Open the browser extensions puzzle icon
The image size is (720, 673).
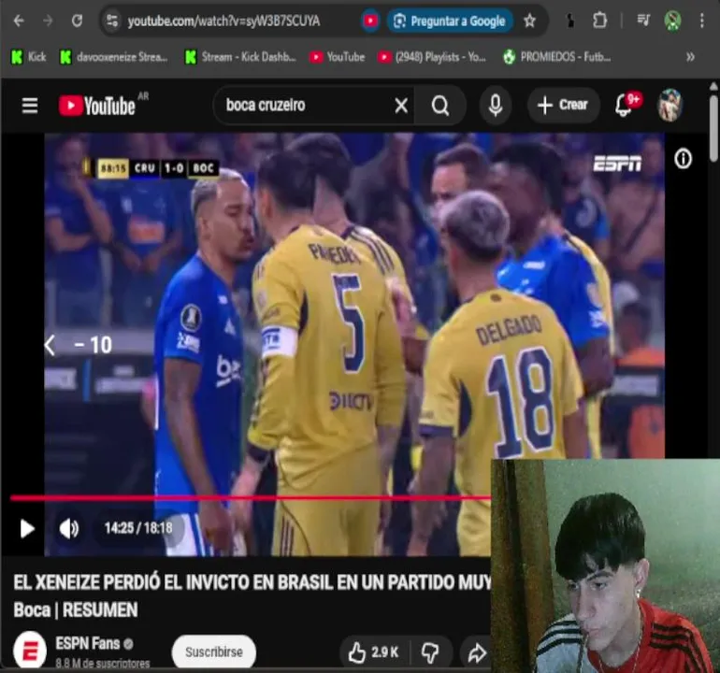[599, 21]
